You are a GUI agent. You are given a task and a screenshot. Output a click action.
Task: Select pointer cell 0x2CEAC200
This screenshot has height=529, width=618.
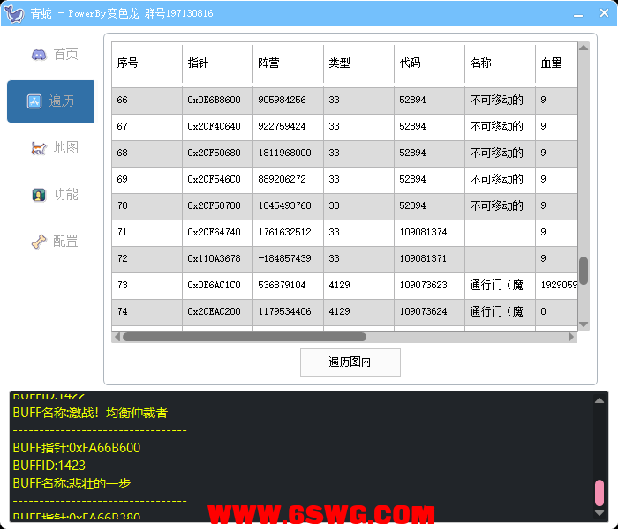point(217,312)
